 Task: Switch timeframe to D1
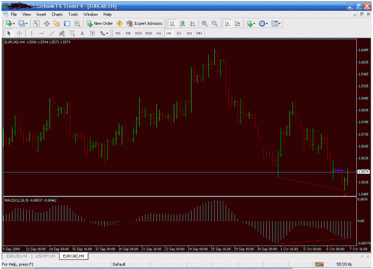pos(179,33)
